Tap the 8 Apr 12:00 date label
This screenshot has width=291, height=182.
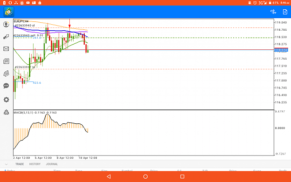pos(65,158)
